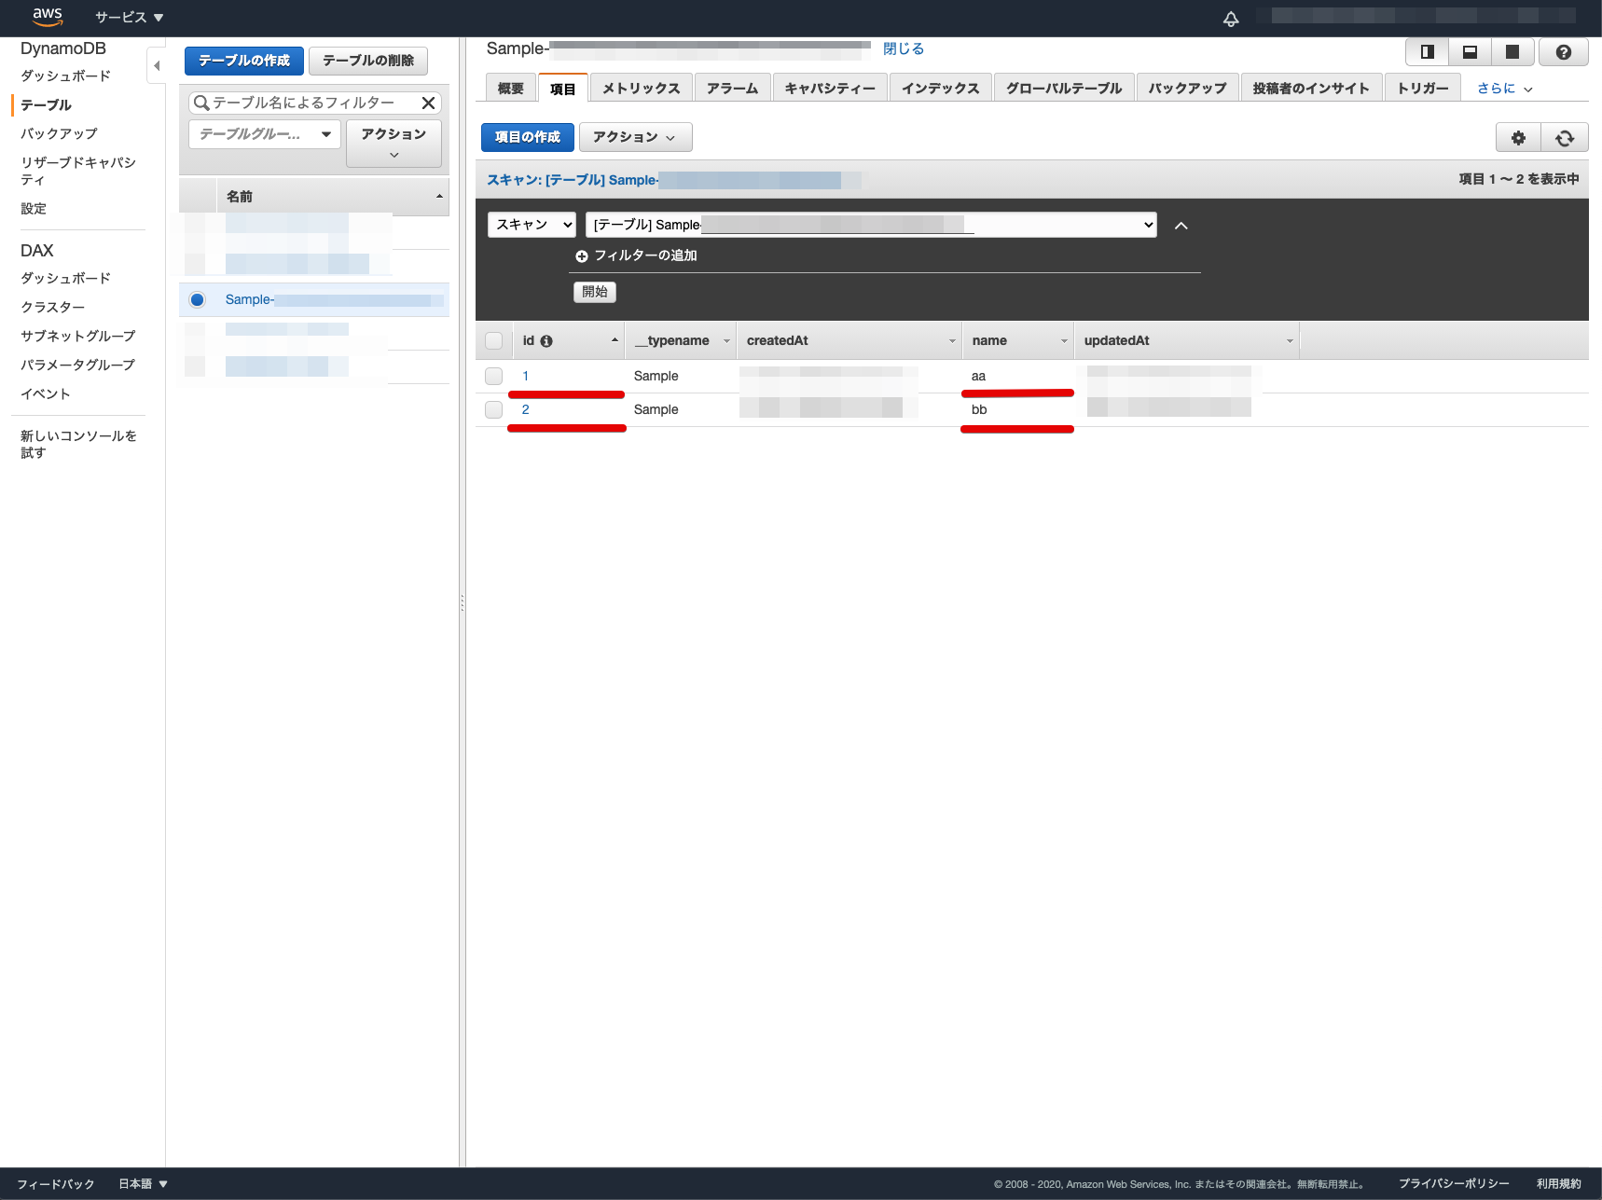This screenshot has height=1200, width=1602.
Task: Switch to the 概要 tab
Action: (x=511, y=89)
